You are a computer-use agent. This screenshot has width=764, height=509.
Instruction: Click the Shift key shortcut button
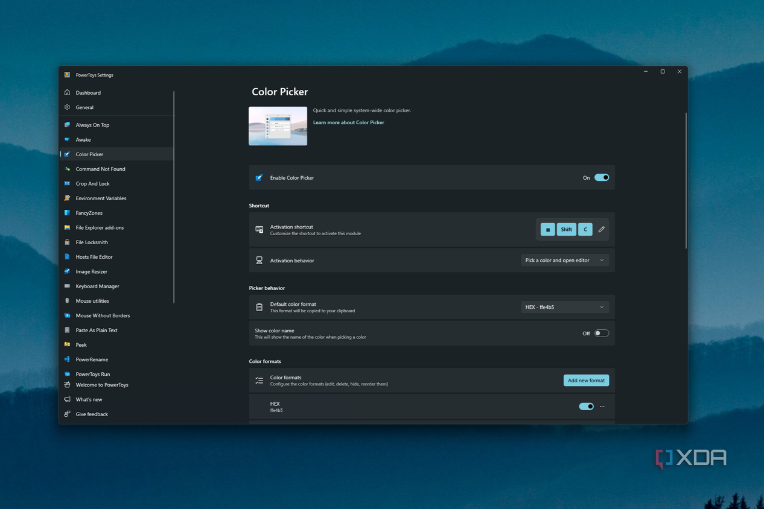[x=566, y=229]
